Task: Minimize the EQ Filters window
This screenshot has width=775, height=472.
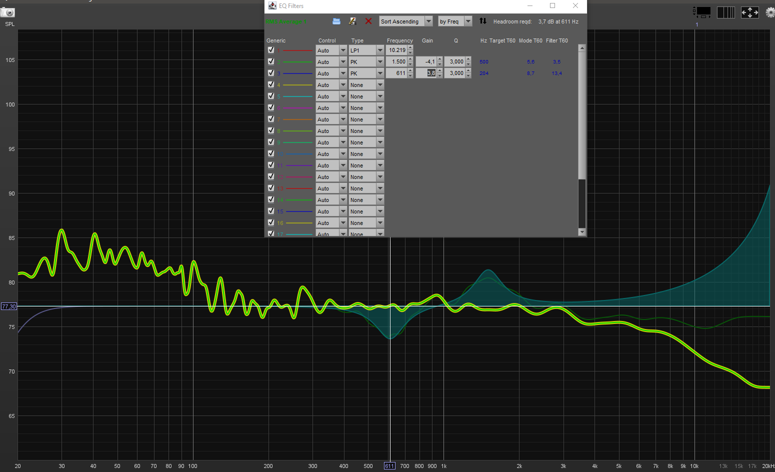Action: pyautogui.click(x=530, y=5)
